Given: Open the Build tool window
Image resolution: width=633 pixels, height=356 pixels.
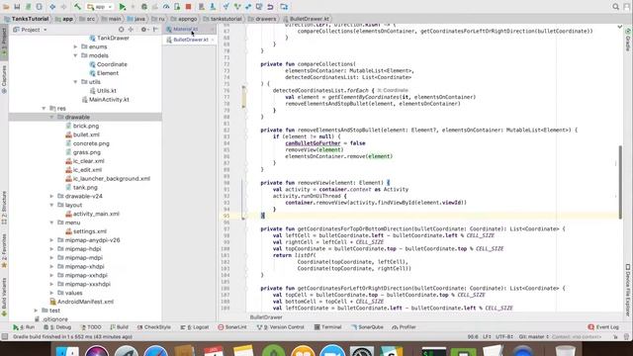Looking at the screenshot, I should (120, 327).
